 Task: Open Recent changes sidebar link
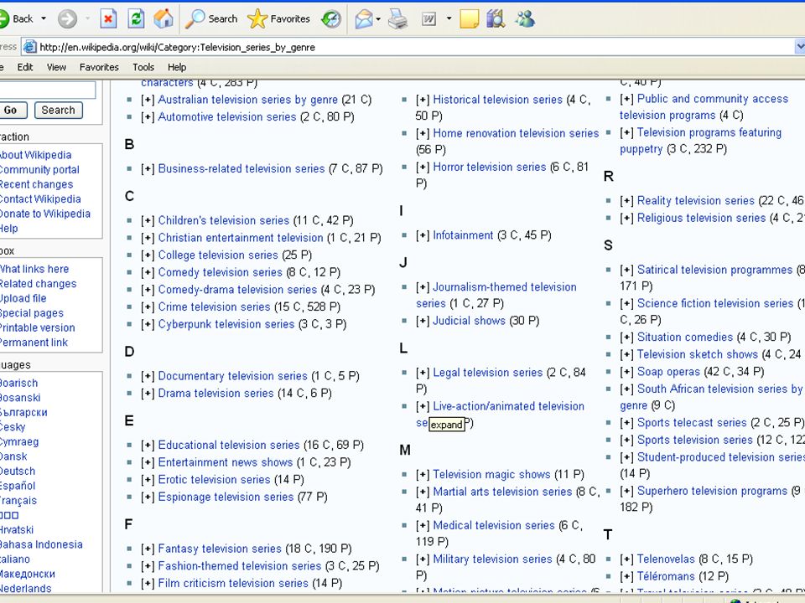(x=36, y=184)
